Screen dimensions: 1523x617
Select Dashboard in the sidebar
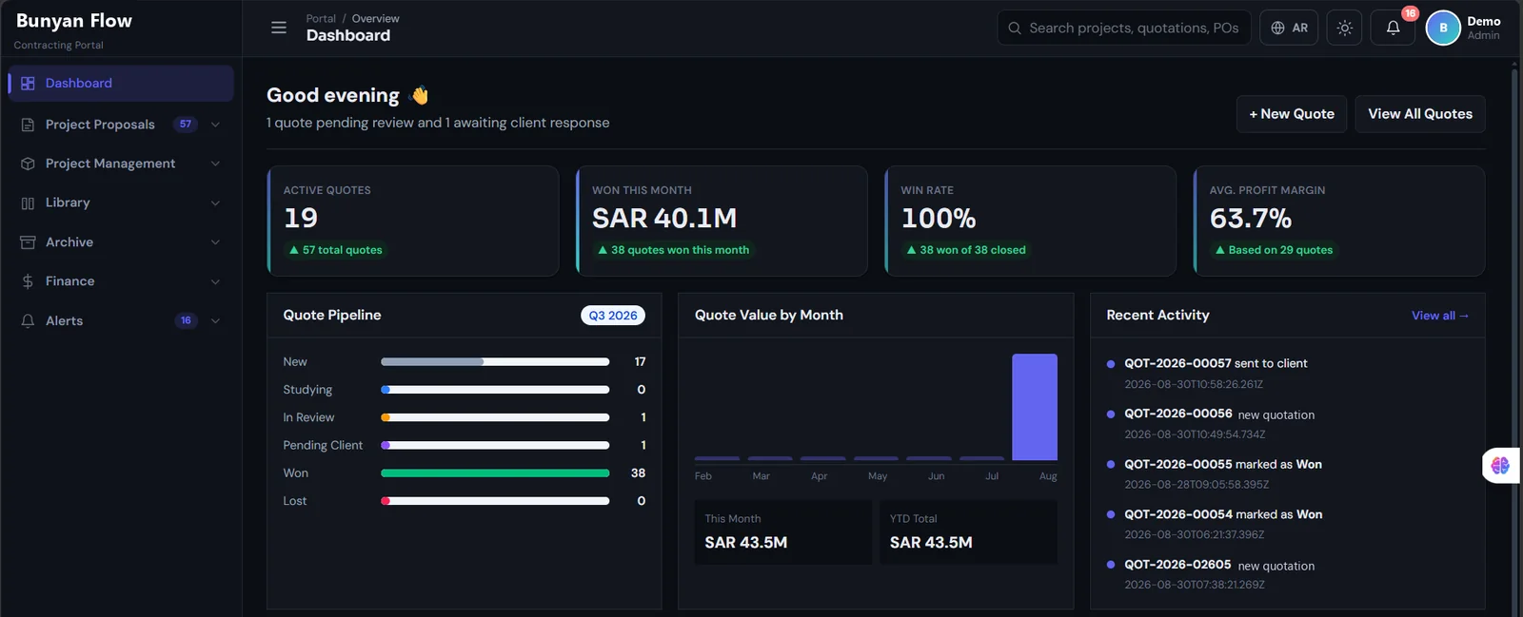point(121,84)
